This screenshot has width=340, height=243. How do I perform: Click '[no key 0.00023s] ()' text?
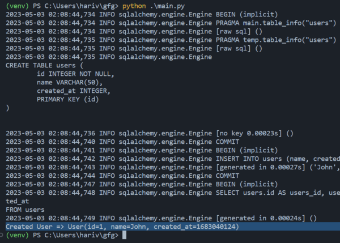click(254, 133)
